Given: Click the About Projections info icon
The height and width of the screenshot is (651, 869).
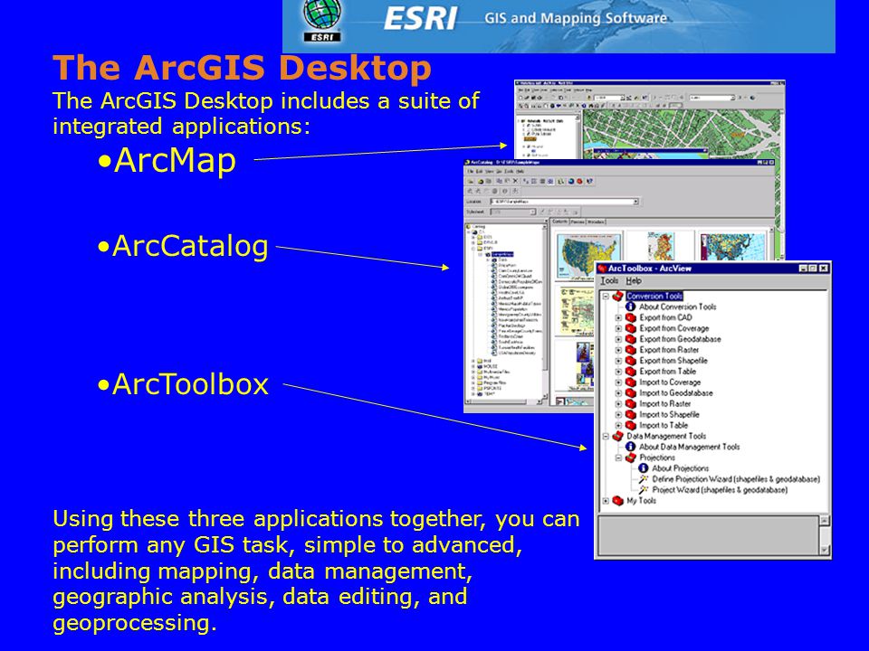Looking at the screenshot, I should point(643,468).
